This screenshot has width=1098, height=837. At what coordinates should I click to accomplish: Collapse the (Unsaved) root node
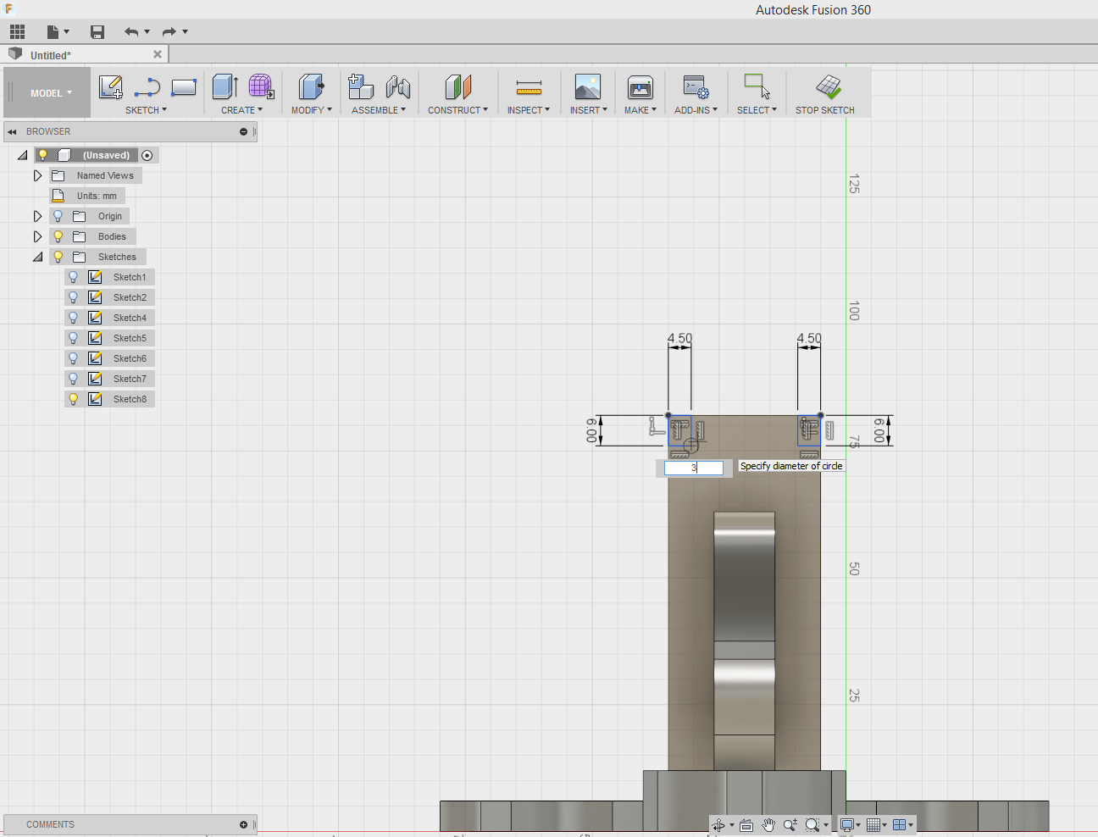pyautogui.click(x=23, y=155)
